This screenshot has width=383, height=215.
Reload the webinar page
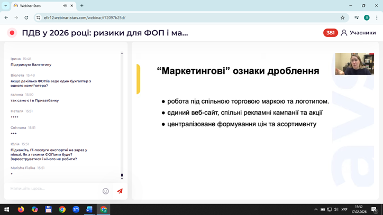pos(26,17)
